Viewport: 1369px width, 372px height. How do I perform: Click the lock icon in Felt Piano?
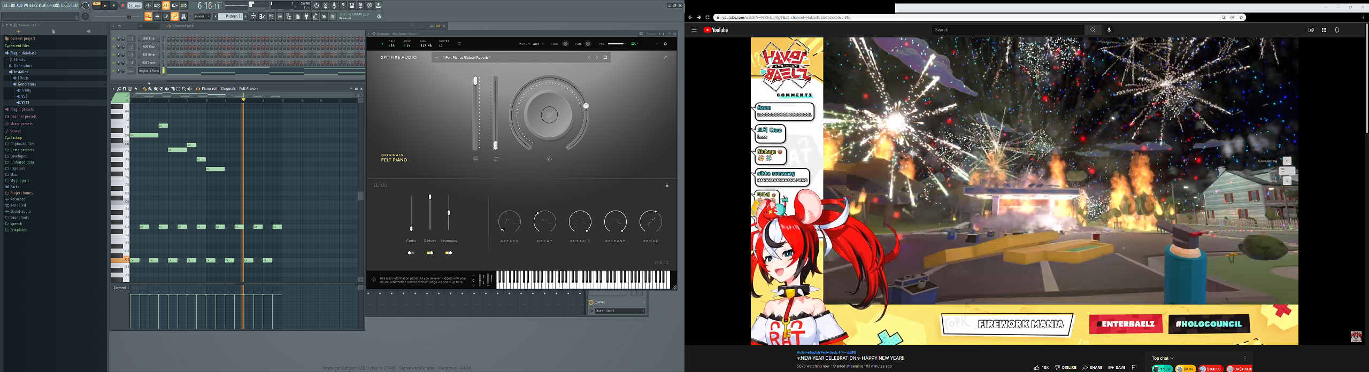(667, 185)
